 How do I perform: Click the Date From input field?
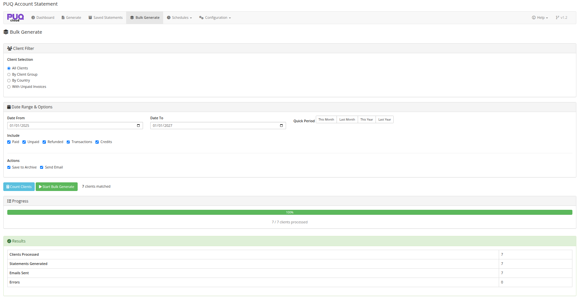click(x=75, y=126)
